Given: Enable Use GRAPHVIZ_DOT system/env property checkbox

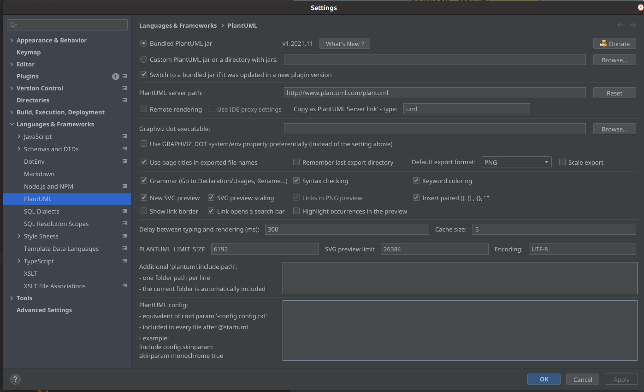Looking at the screenshot, I should pos(144,144).
